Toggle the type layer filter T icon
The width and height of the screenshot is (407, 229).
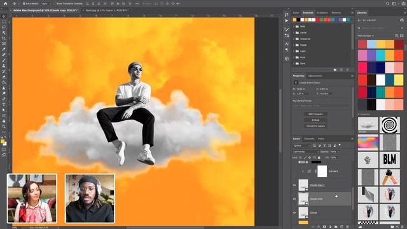tap(324, 146)
